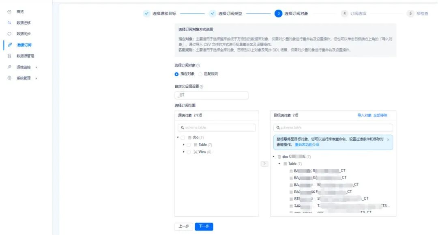Click help icon beside 自定义后缀设置 label
Image resolution: width=438 pixels, height=235 pixels.
[202, 87]
